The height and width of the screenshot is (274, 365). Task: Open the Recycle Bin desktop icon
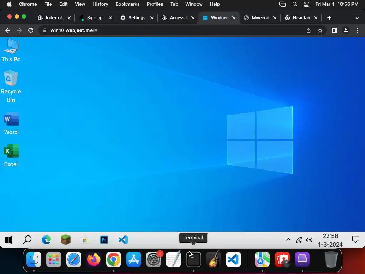[11, 87]
